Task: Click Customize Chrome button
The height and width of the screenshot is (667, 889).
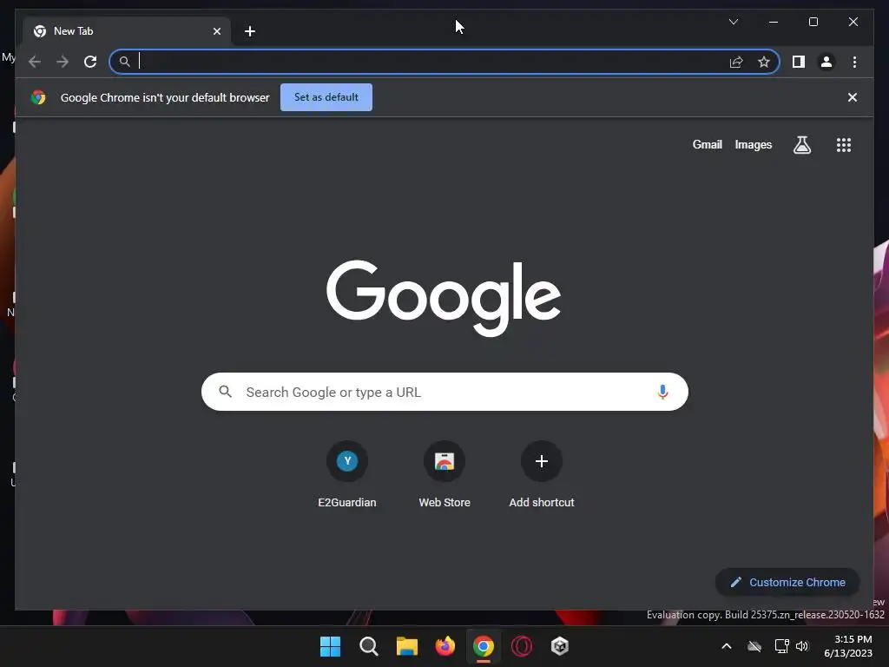Action: [x=787, y=582]
